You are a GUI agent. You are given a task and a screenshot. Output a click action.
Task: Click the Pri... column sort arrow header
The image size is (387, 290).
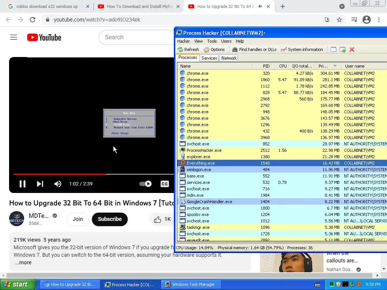pos(328,66)
